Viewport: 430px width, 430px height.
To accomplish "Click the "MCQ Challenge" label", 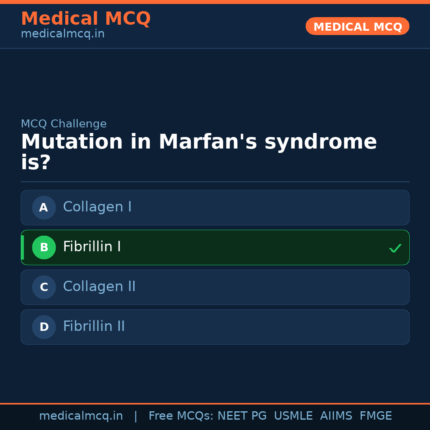I will (64, 124).
